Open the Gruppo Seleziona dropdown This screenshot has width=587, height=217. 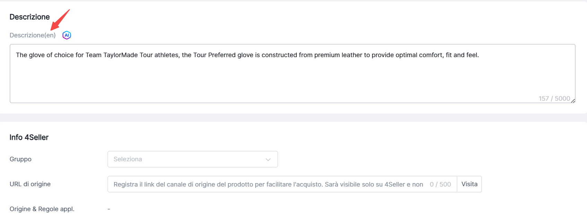tap(187, 159)
